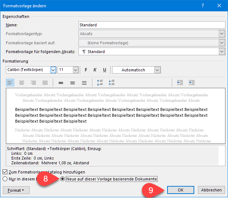
Task: Click the Abbrechen button
Action: click(212, 190)
